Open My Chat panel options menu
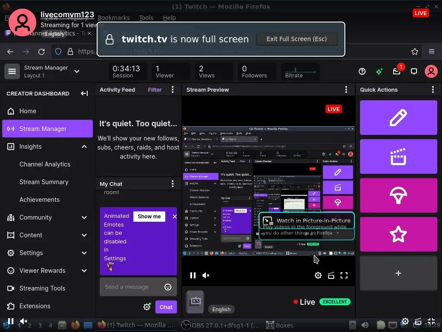This screenshot has height=332, width=442. (x=173, y=184)
